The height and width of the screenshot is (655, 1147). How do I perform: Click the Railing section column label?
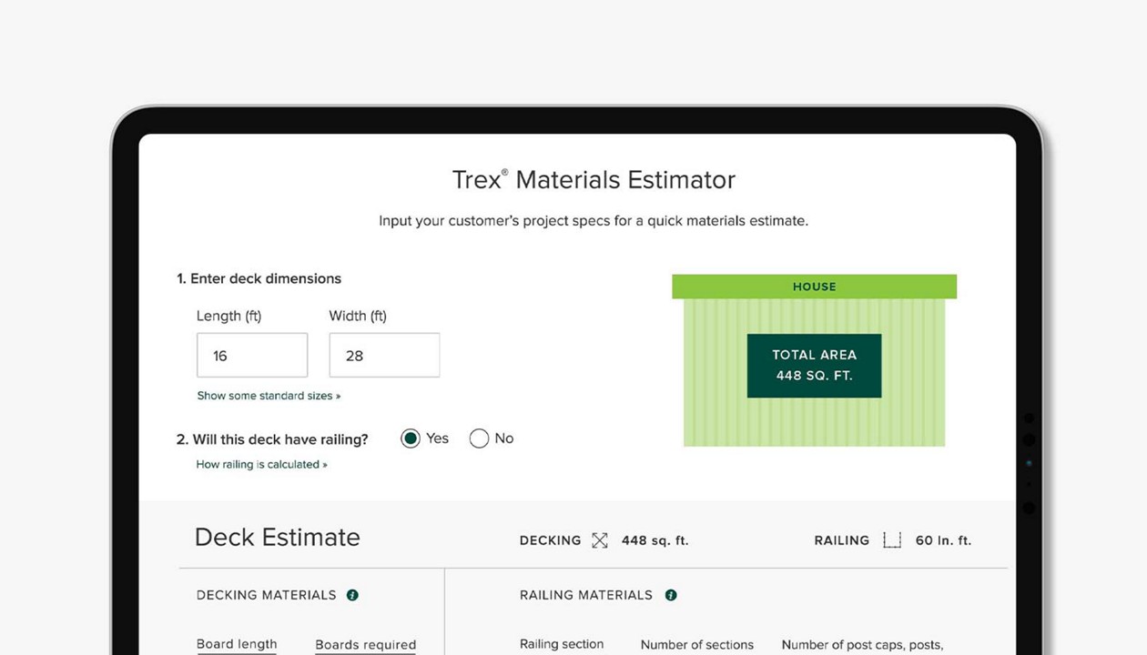tap(562, 644)
